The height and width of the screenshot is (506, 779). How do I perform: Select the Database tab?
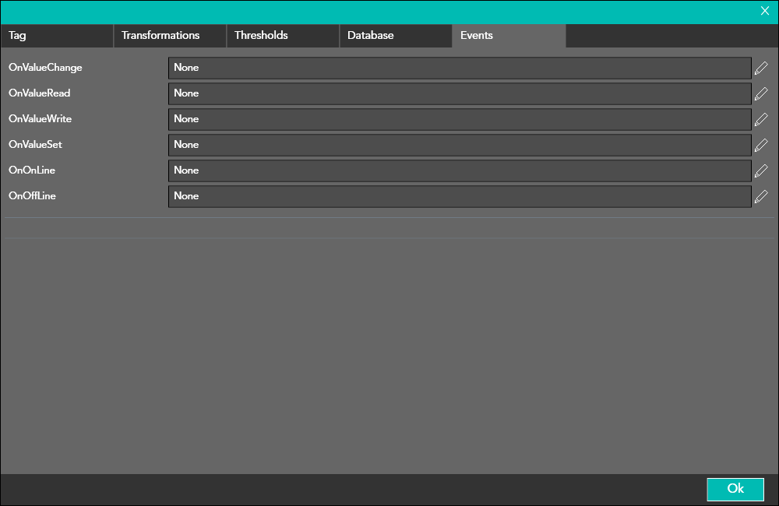pyautogui.click(x=396, y=36)
